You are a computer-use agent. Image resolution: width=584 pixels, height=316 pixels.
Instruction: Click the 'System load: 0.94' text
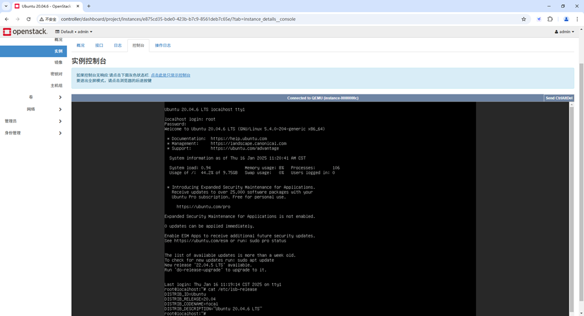pos(190,168)
